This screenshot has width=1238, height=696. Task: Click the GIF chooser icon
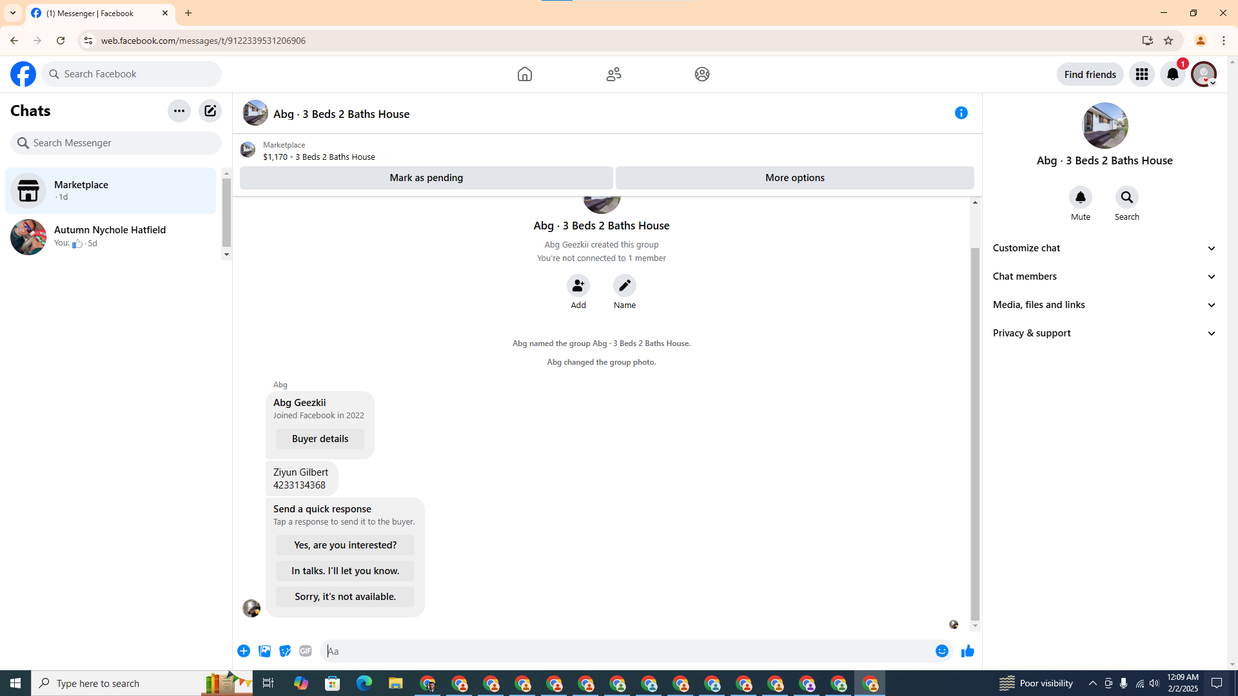point(306,652)
